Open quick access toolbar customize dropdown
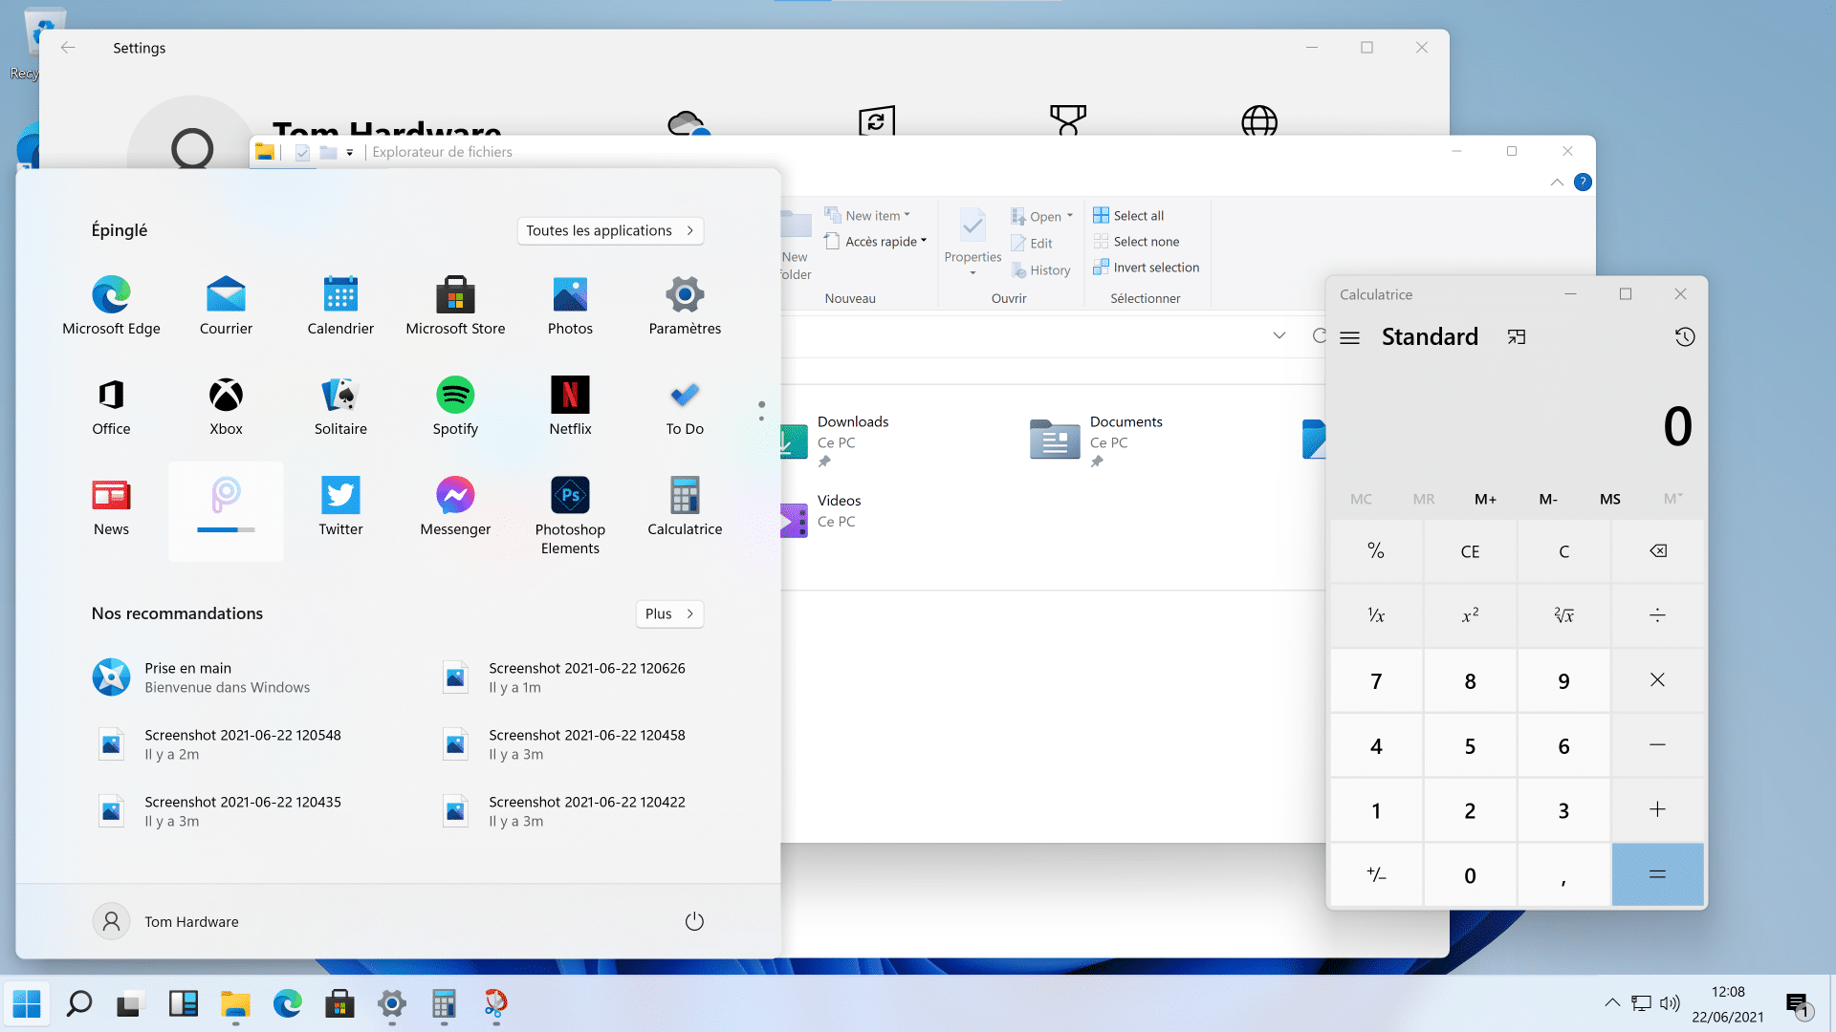This screenshot has width=1836, height=1032. pyautogui.click(x=349, y=152)
